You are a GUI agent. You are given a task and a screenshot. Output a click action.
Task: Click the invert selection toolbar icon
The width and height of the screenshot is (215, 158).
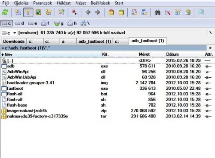click(61, 12)
